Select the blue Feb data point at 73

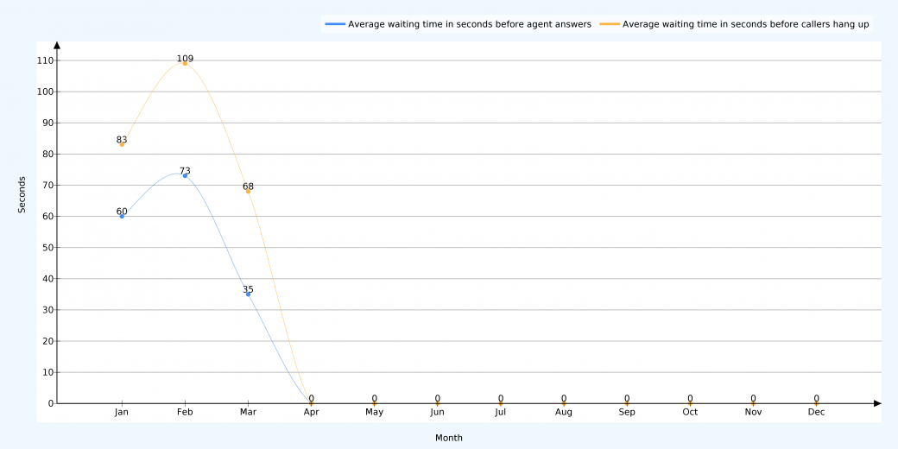pos(185,175)
